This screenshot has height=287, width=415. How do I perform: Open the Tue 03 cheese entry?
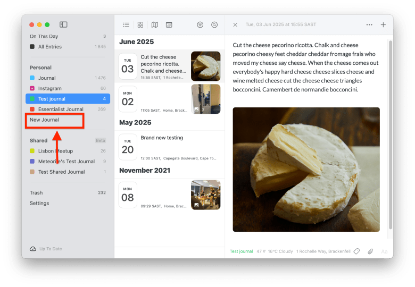coord(169,66)
